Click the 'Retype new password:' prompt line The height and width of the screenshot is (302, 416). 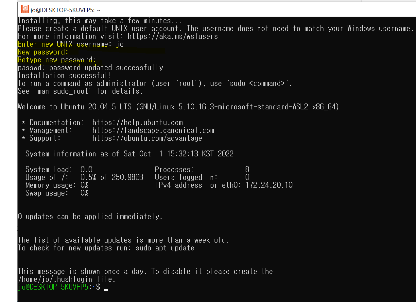click(57, 60)
